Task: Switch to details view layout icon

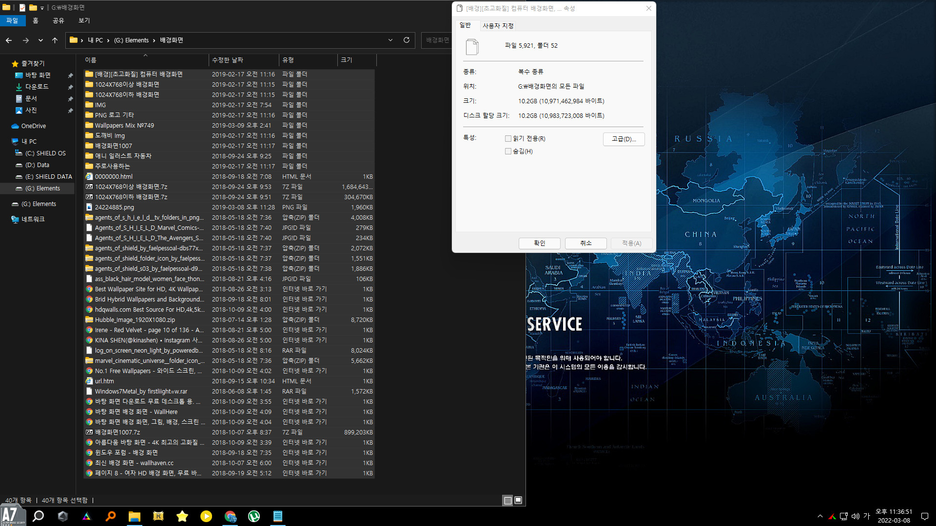Action: click(x=507, y=500)
